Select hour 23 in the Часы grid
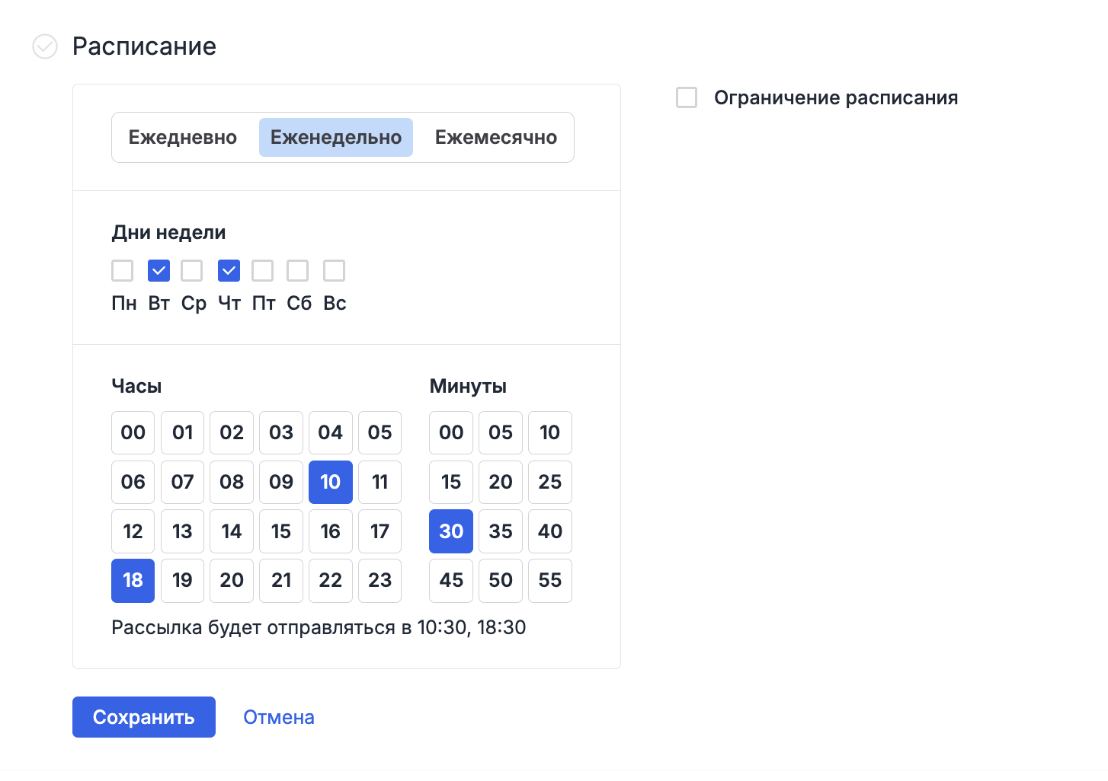The image size is (1108, 781). coord(379,580)
